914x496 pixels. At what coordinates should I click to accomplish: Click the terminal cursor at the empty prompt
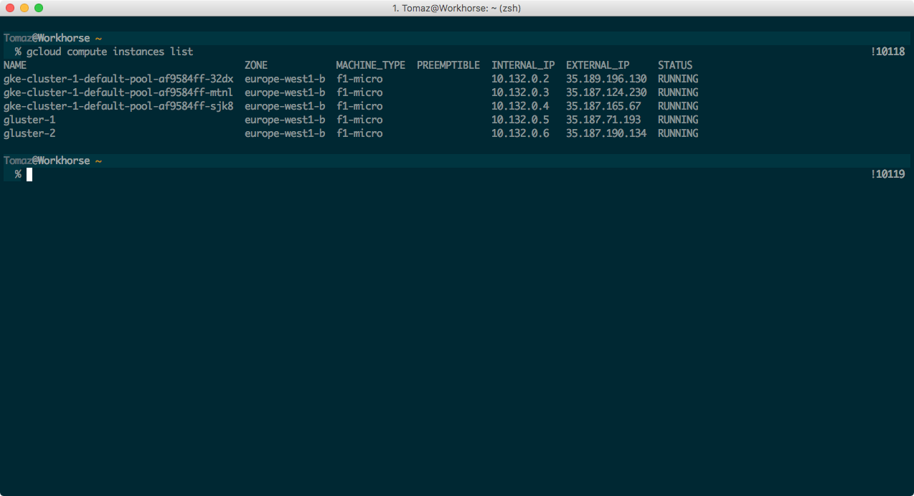[x=29, y=174]
